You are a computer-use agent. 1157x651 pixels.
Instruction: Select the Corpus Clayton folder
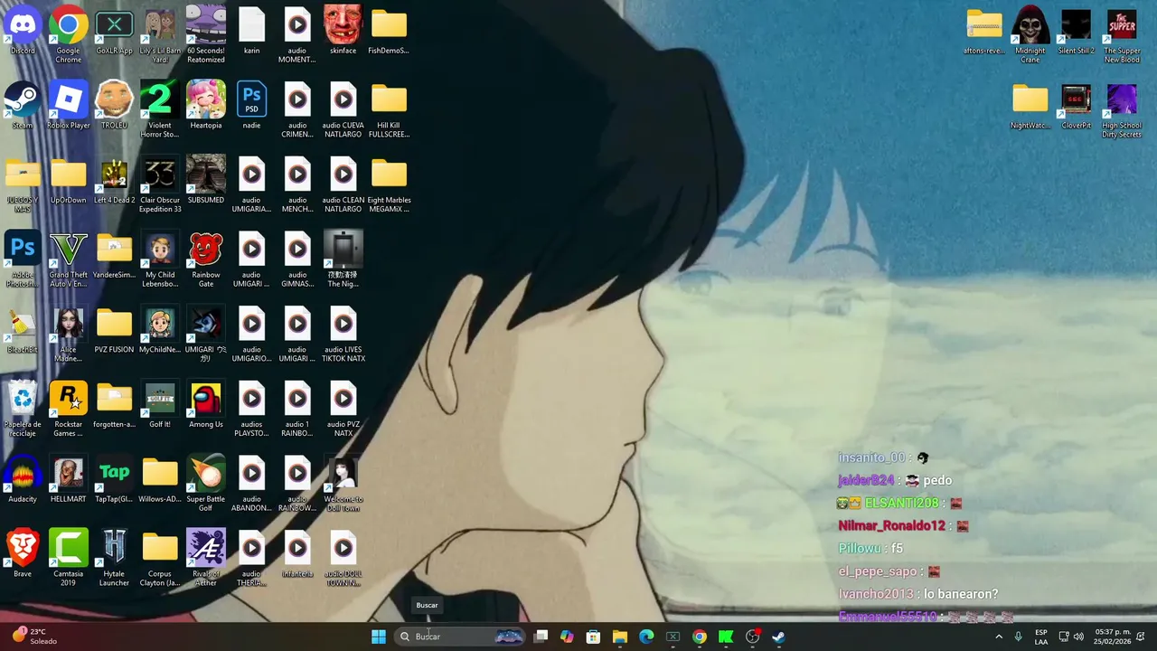[160, 558]
